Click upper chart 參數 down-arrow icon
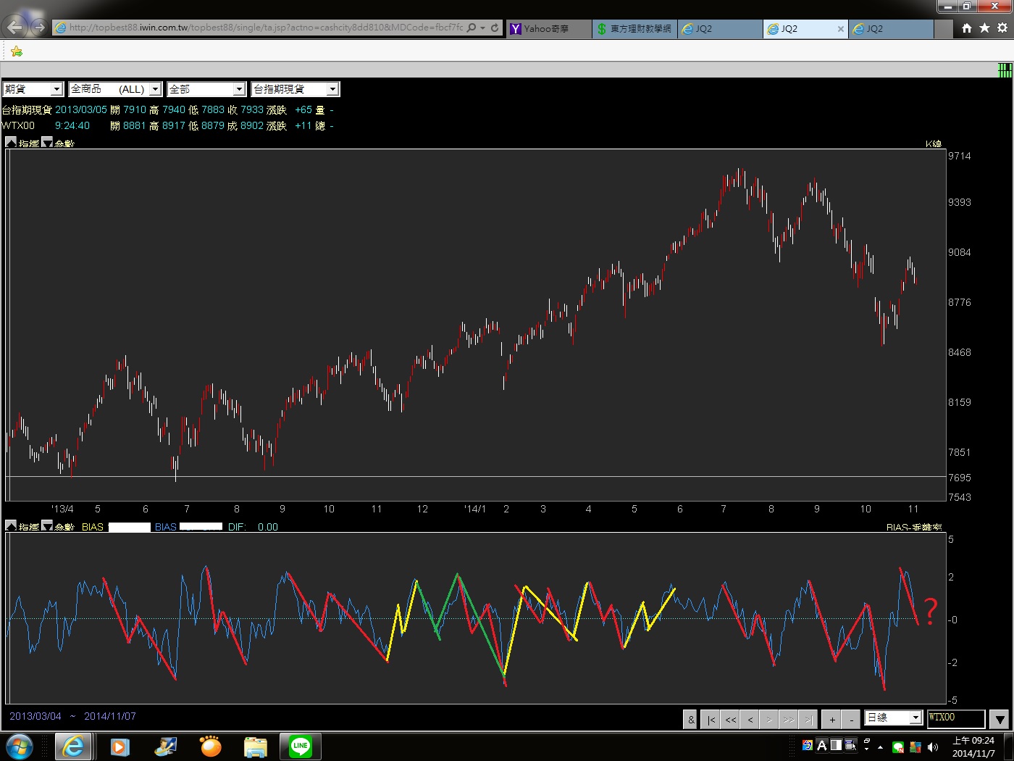1014x761 pixels. [x=47, y=143]
